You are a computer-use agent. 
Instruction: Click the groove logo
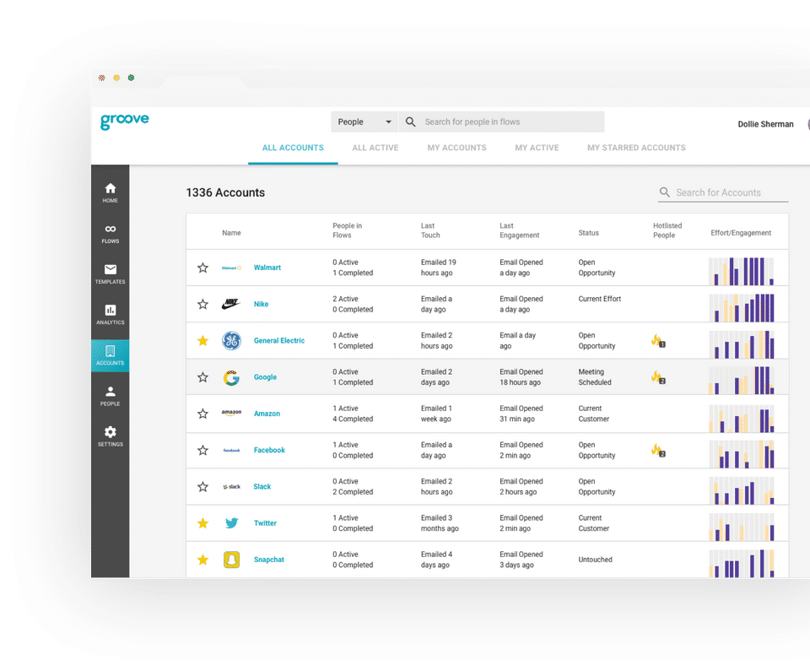coord(125,121)
